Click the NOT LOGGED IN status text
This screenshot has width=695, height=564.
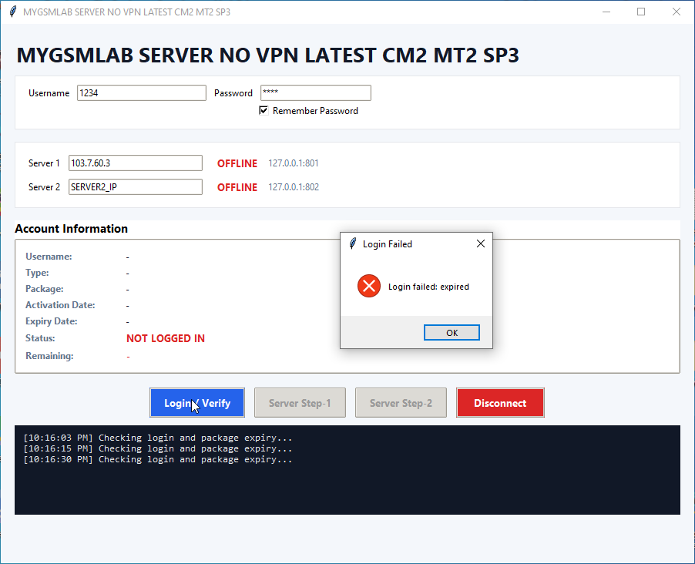click(x=166, y=338)
